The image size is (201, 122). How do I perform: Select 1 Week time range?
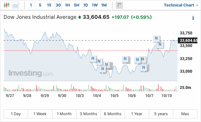[x=40, y=114]
